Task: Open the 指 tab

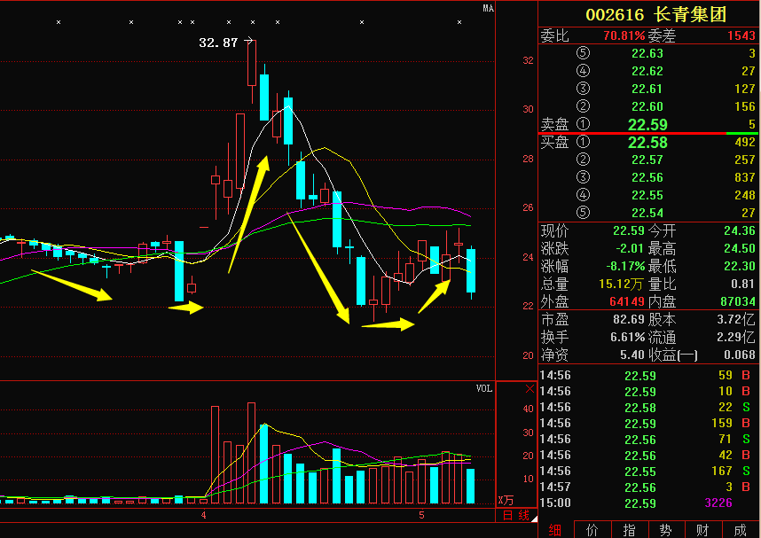Action: 629,529
